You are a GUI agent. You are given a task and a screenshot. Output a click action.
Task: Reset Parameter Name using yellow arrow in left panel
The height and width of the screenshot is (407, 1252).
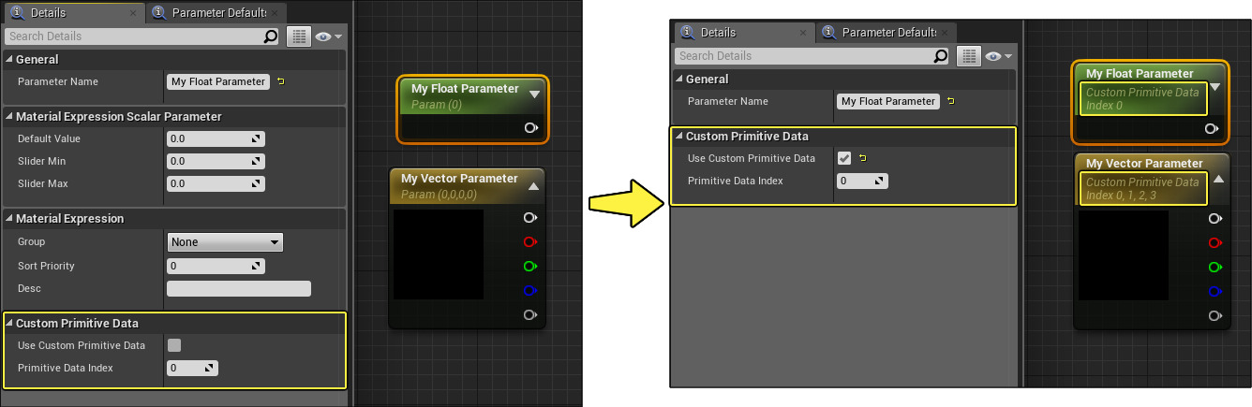point(281,82)
